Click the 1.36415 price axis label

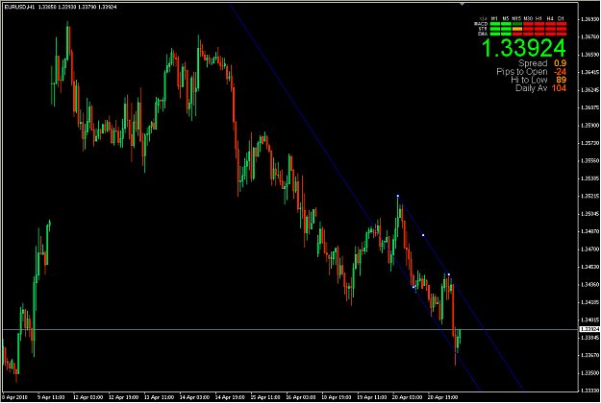point(589,72)
